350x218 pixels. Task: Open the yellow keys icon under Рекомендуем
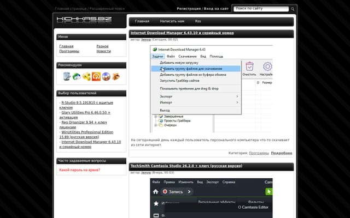coord(86,76)
